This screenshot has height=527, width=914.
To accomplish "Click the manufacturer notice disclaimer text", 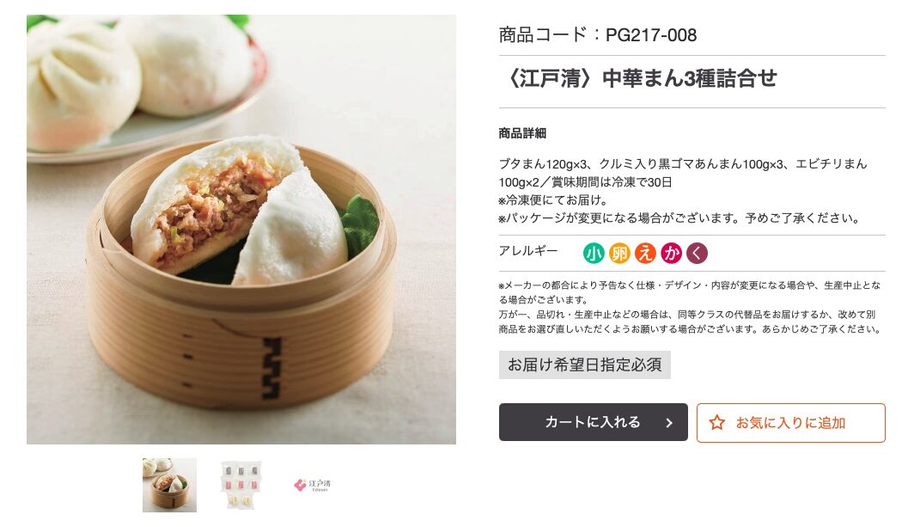I will [690, 307].
